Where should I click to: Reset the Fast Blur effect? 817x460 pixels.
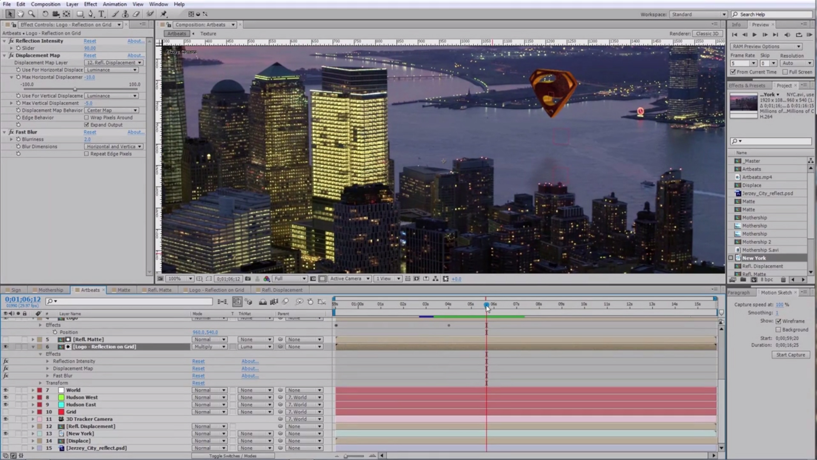pos(90,132)
